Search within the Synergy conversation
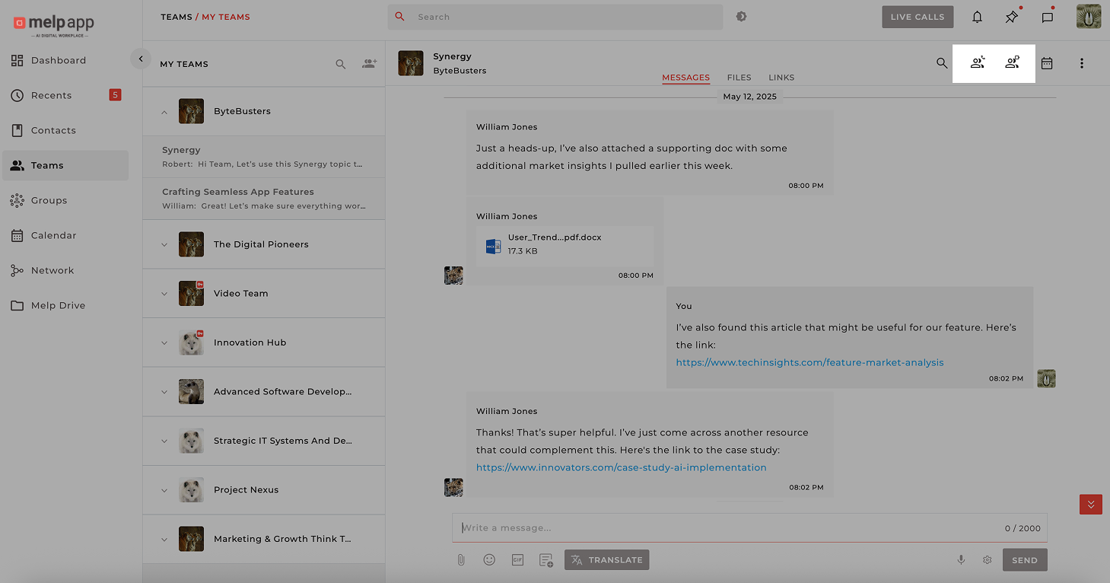The image size is (1110, 583). point(942,64)
